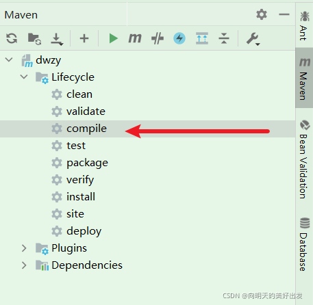This screenshot has height=305, width=313.
Task: Click the gear icon beside validate
Action: click(57, 111)
